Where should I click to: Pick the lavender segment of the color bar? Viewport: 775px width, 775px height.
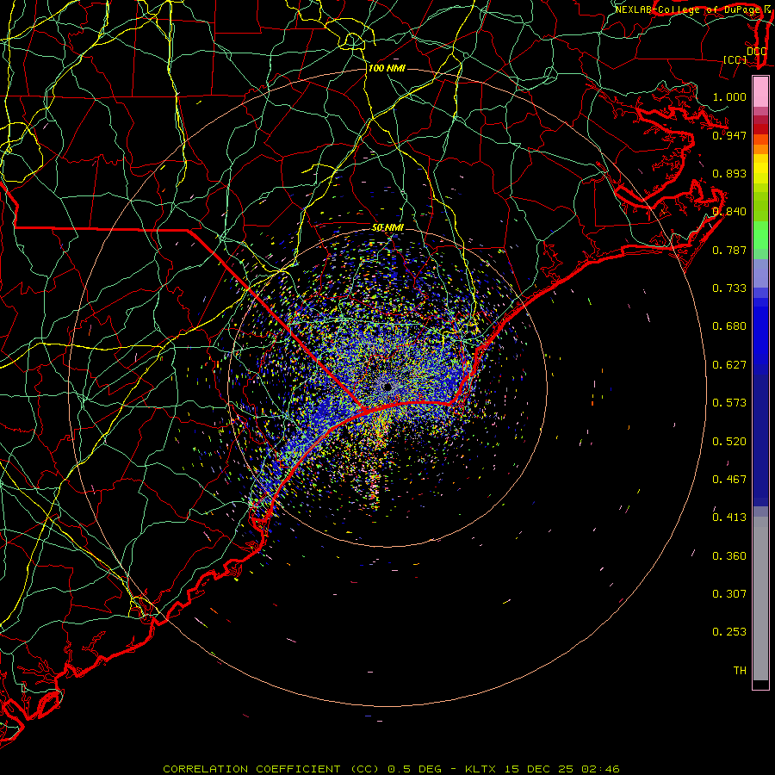[760, 274]
